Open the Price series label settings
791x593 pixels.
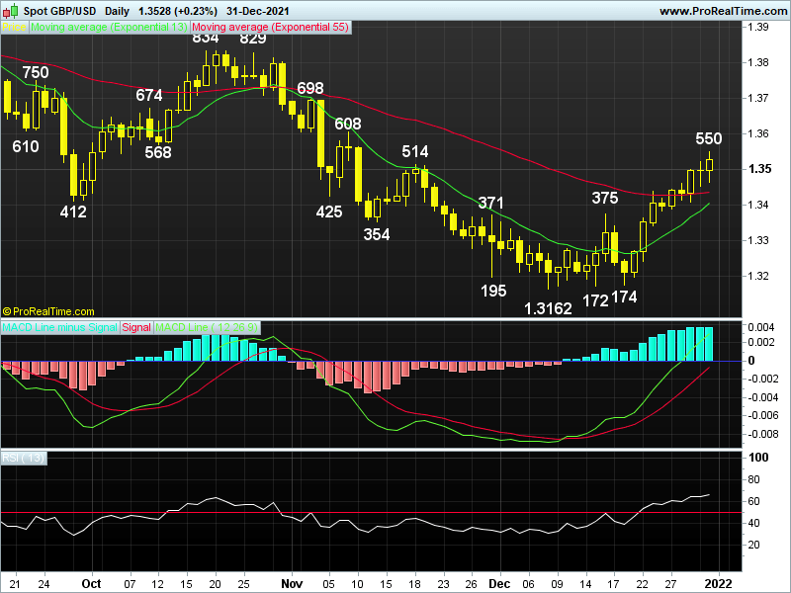pos(15,29)
